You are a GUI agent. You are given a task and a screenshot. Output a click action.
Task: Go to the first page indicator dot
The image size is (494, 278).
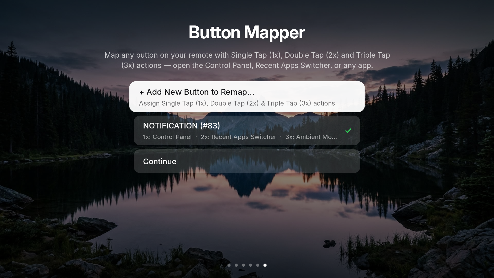click(229, 265)
